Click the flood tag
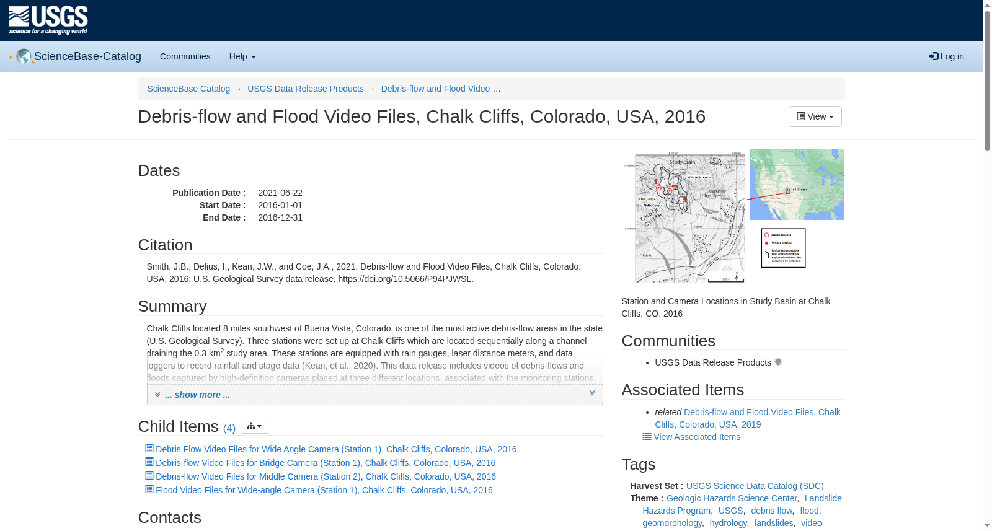Viewport: 992px width, 531px height. [x=809, y=511]
